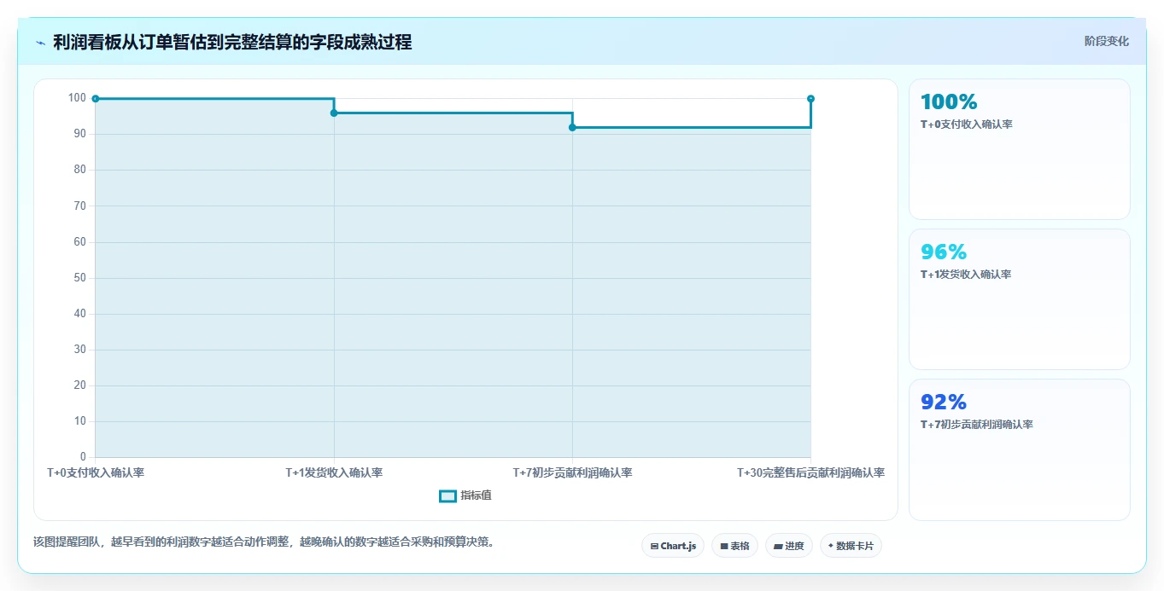Click the T+7 data point at 92

click(x=572, y=127)
